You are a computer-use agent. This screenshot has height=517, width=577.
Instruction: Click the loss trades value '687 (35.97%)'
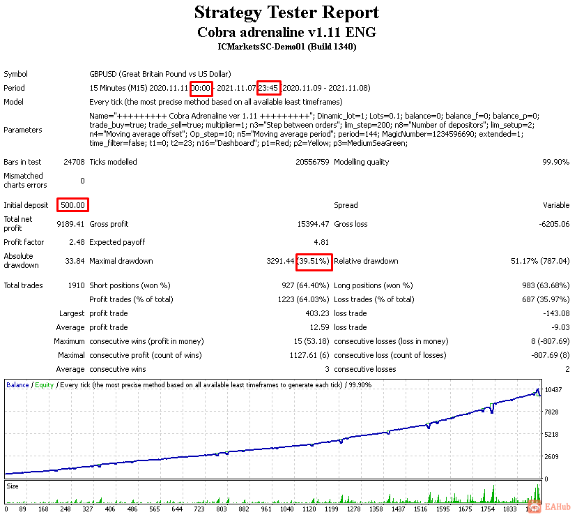click(x=546, y=299)
